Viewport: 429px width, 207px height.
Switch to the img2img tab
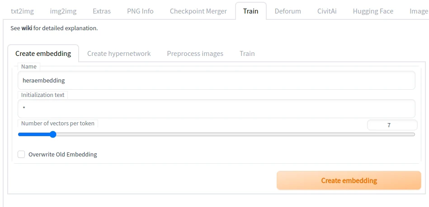click(63, 11)
